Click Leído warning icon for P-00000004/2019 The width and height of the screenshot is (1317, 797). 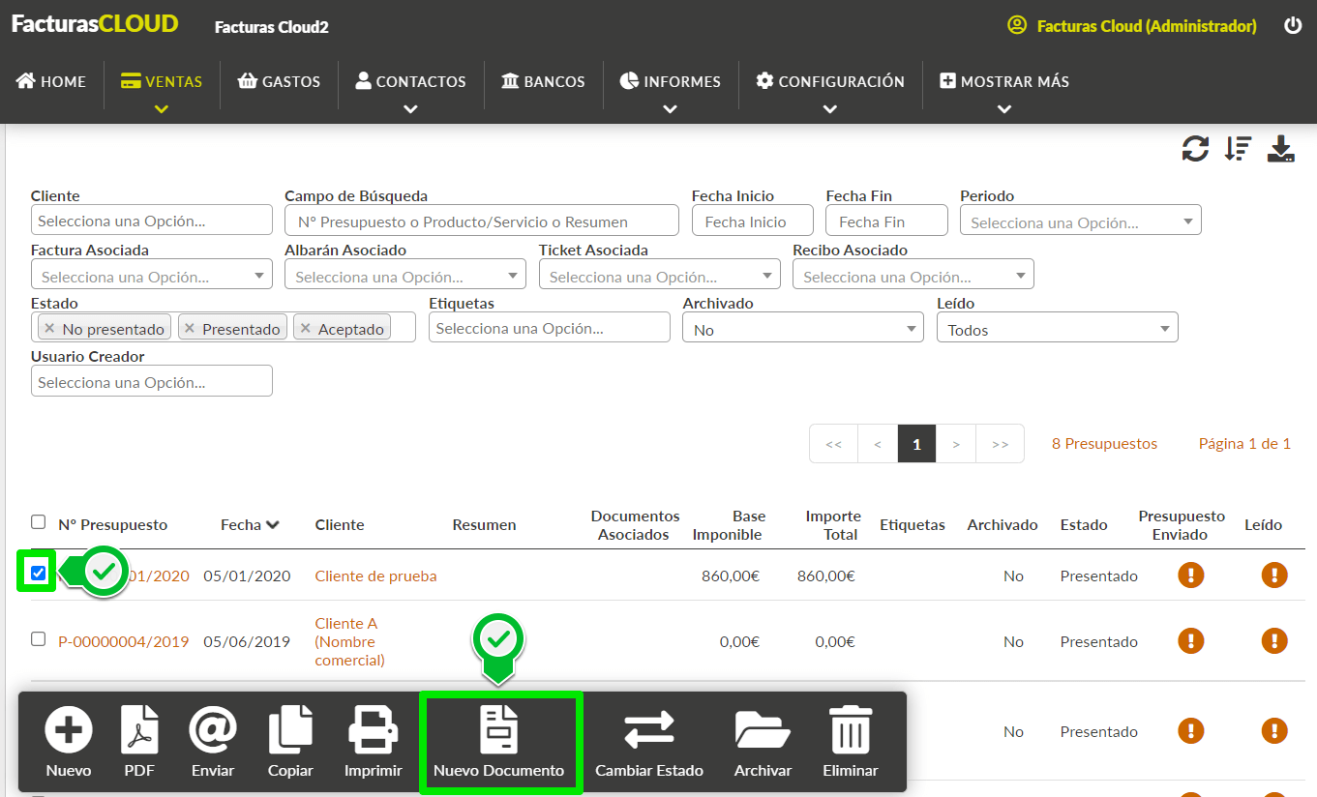(x=1274, y=641)
